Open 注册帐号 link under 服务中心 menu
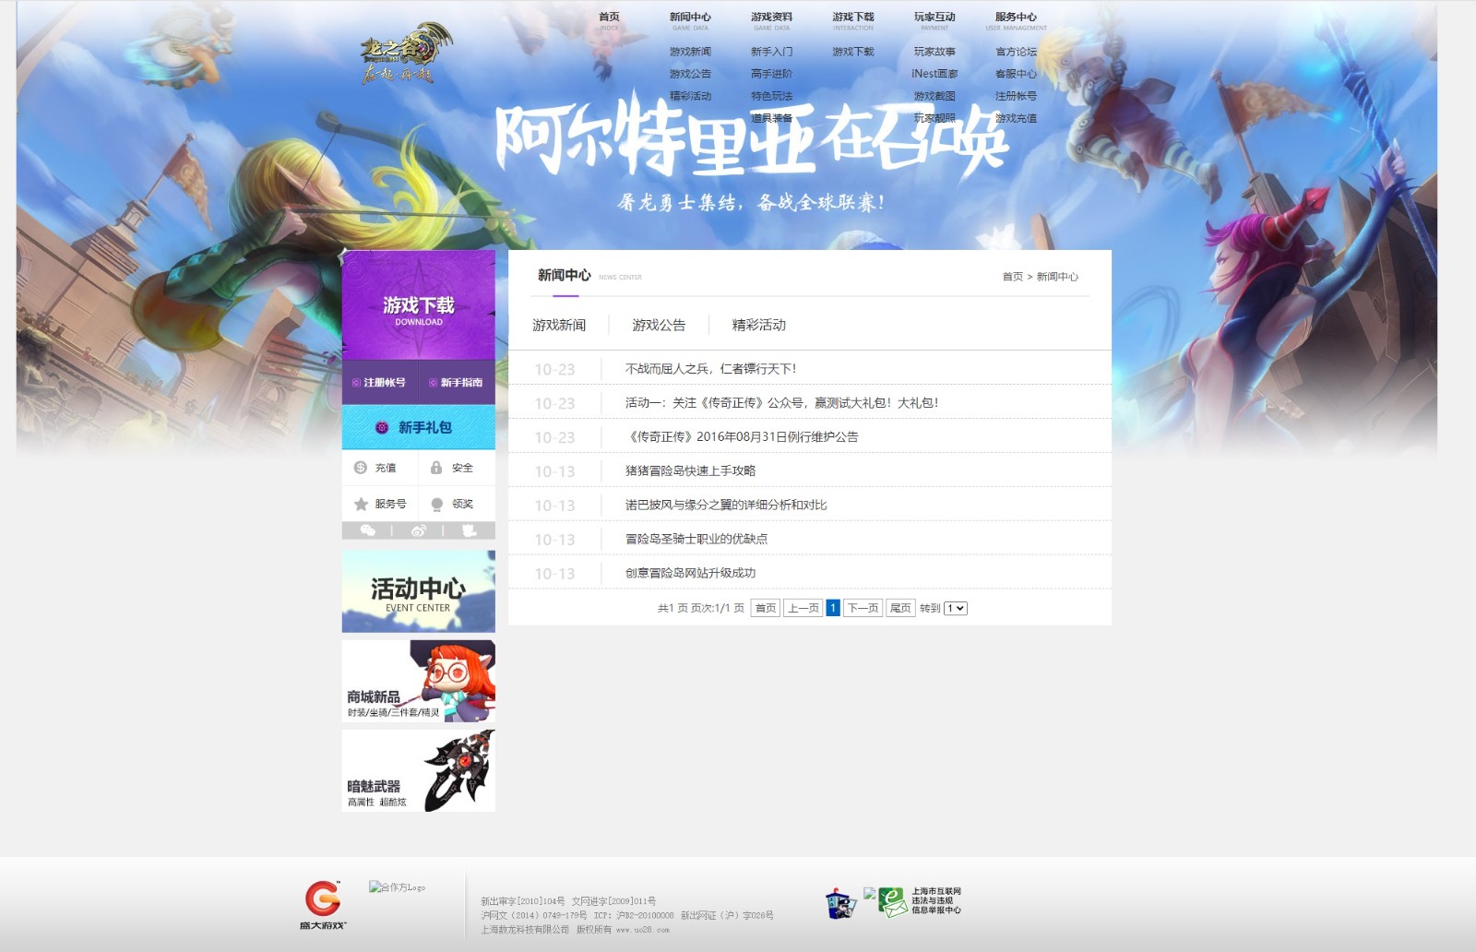The image size is (1476, 952). (1016, 96)
